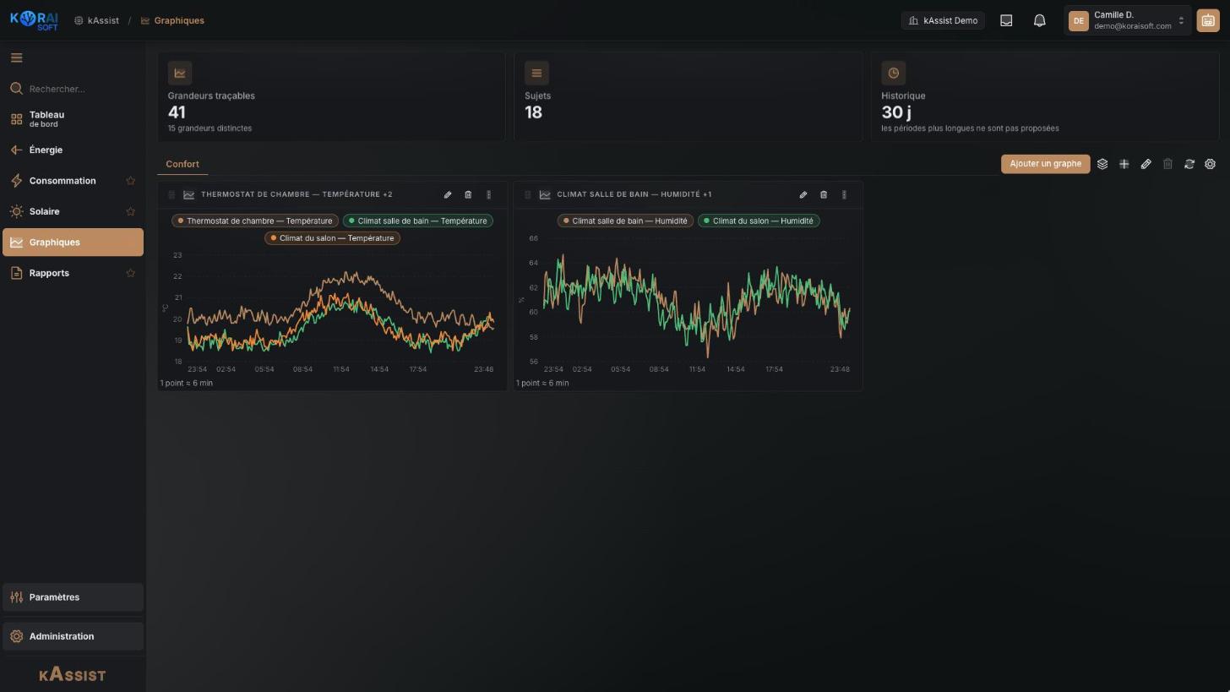Open the kAssist Demo site selector

pos(943,20)
